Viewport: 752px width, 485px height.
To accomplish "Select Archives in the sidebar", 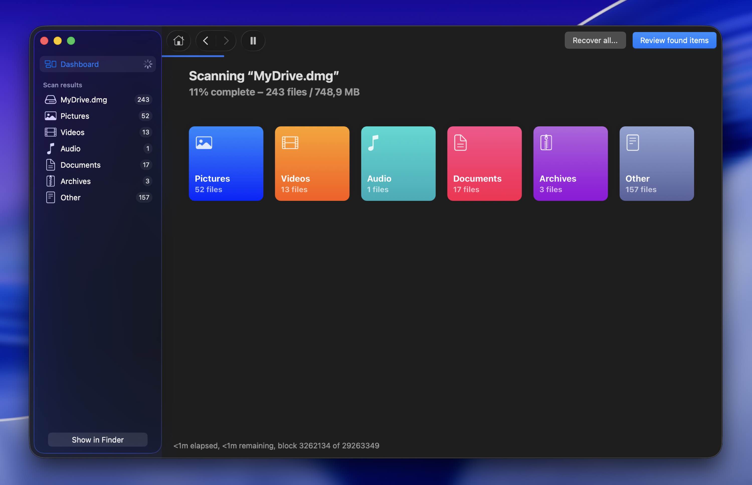I will pos(98,181).
